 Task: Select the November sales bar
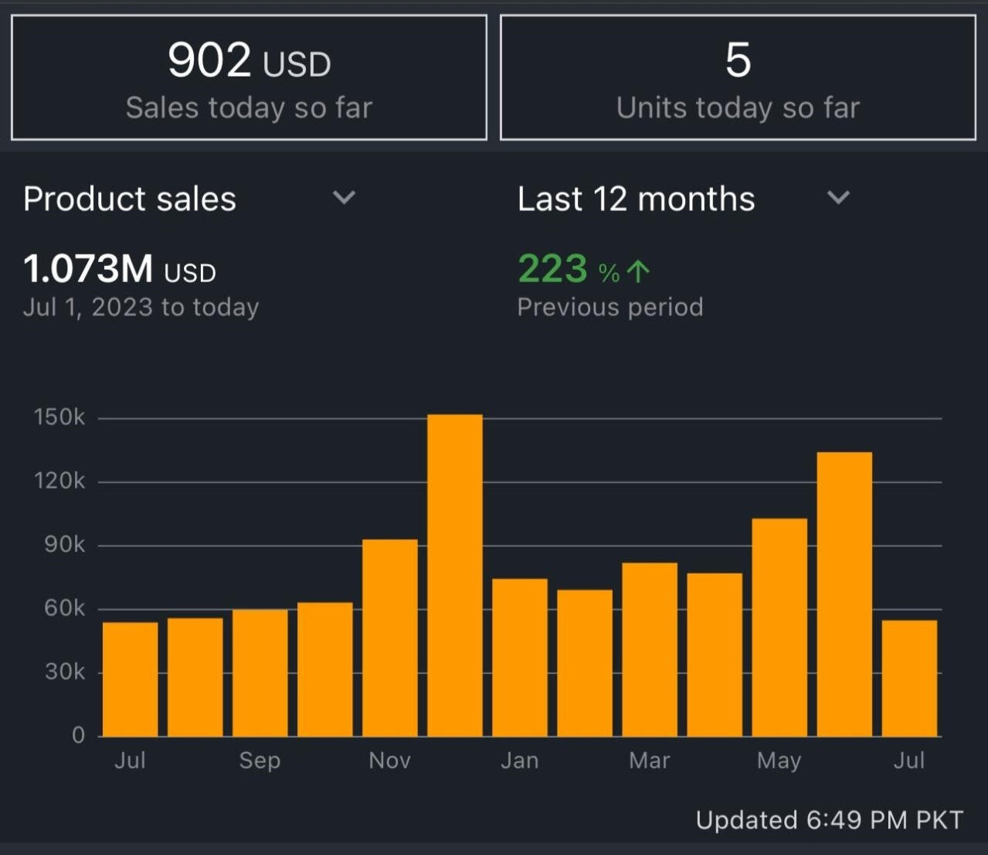tap(390, 638)
